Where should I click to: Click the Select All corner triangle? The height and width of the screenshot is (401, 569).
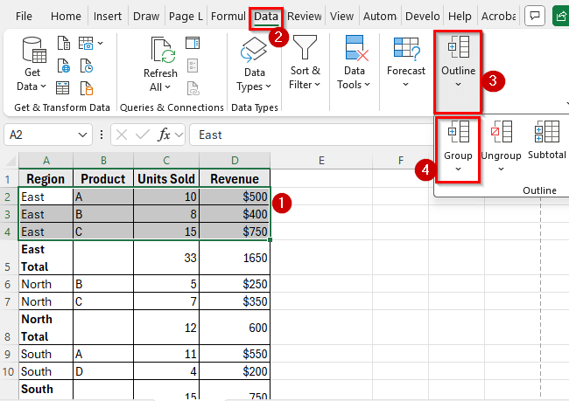pos(11,161)
